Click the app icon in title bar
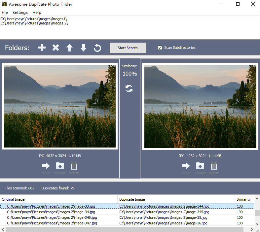Screen dimensions: 260x232 point(5,4)
